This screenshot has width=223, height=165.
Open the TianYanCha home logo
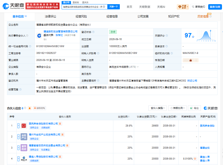(x=13, y=6)
